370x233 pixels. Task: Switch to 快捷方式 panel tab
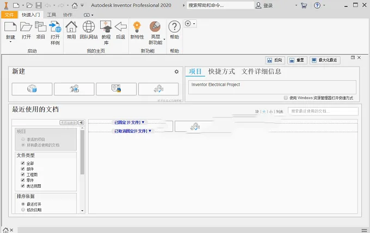[221, 72]
